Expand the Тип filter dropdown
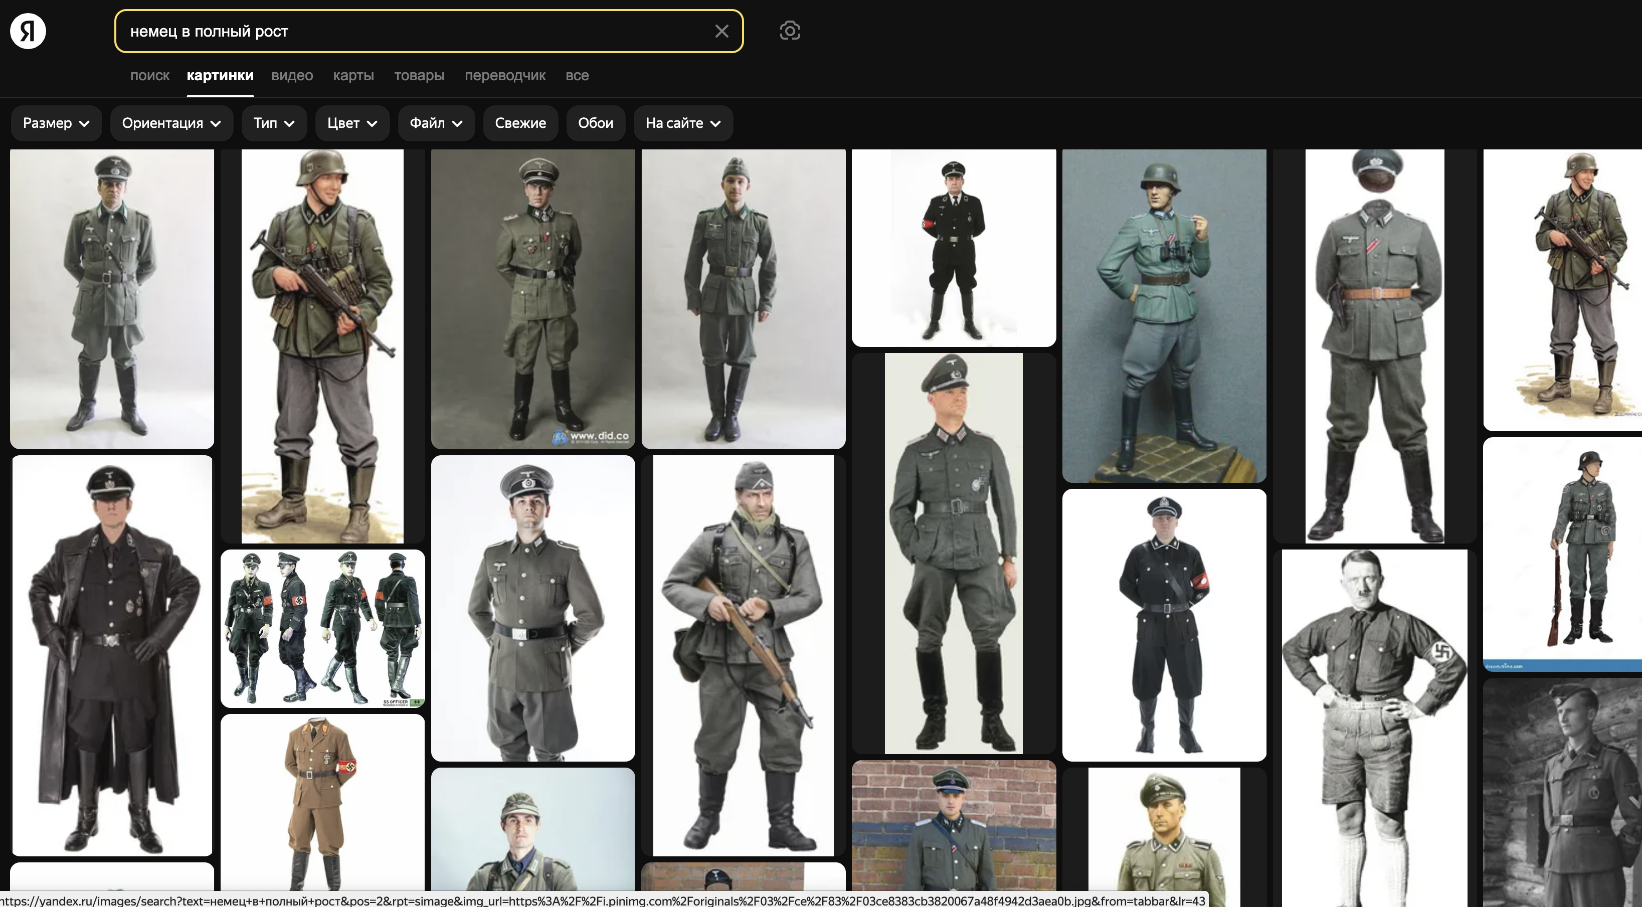 [x=273, y=123]
